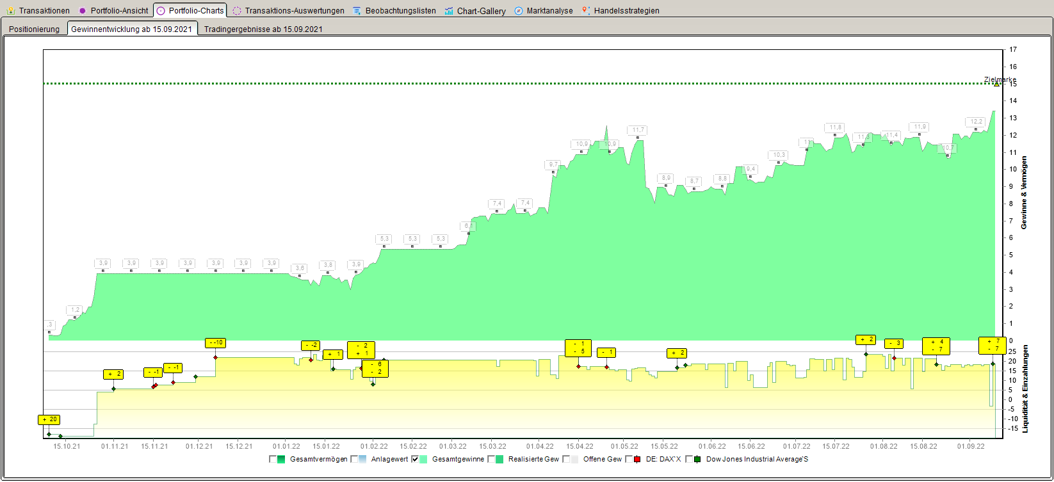1054x482 pixels.
Task: Click the yellow '- -2' transaction marker
Action: pyautogui.click(x=311, y=346)
